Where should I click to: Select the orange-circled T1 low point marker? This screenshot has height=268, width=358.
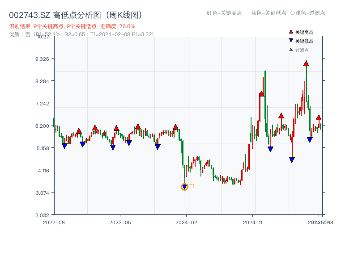point(184,187)
